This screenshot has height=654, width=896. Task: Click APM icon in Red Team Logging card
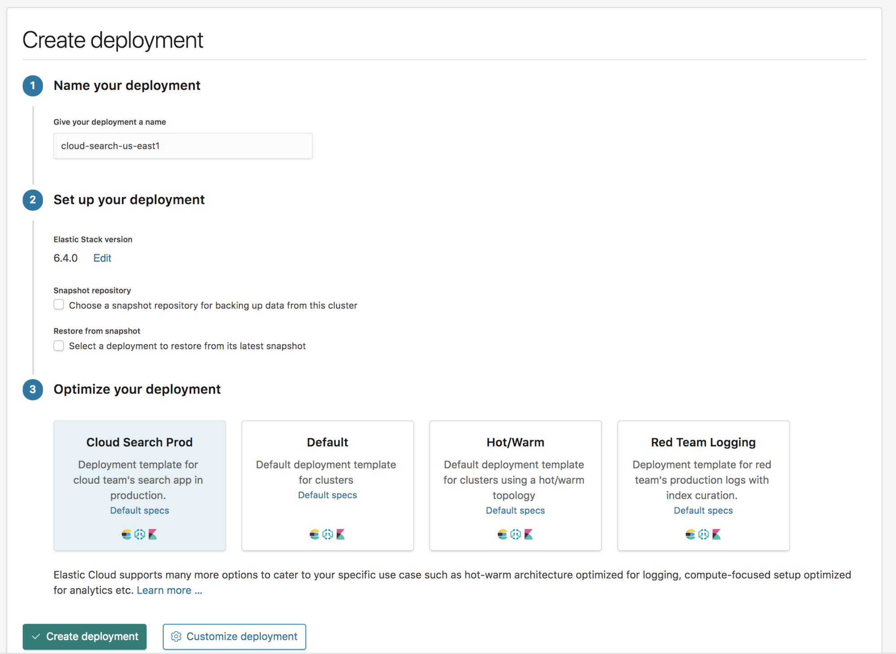[x=704, y=534]
